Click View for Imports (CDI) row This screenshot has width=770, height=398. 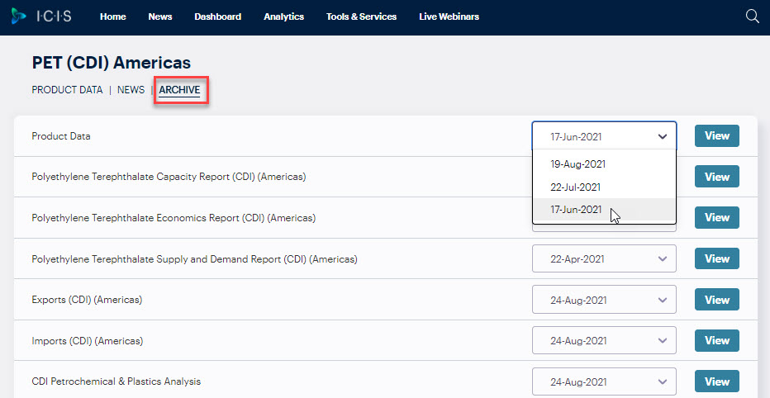point(716,340)
